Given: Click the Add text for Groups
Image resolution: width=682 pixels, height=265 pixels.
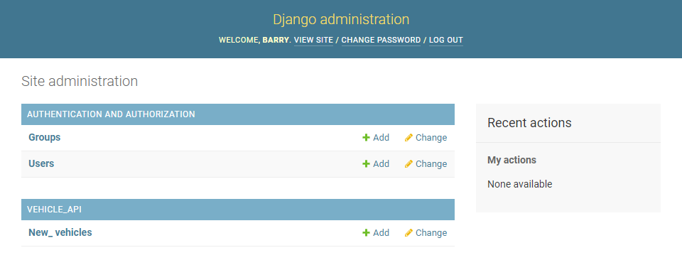Looking at the screenshot, I should [381, 138].
